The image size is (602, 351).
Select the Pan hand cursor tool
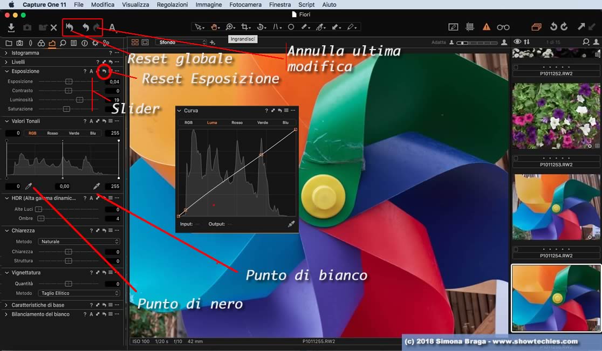[215, 27]
